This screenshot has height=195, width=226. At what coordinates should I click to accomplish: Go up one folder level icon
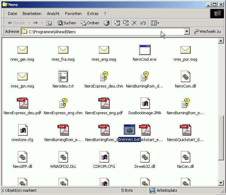[x=49, y=23]
